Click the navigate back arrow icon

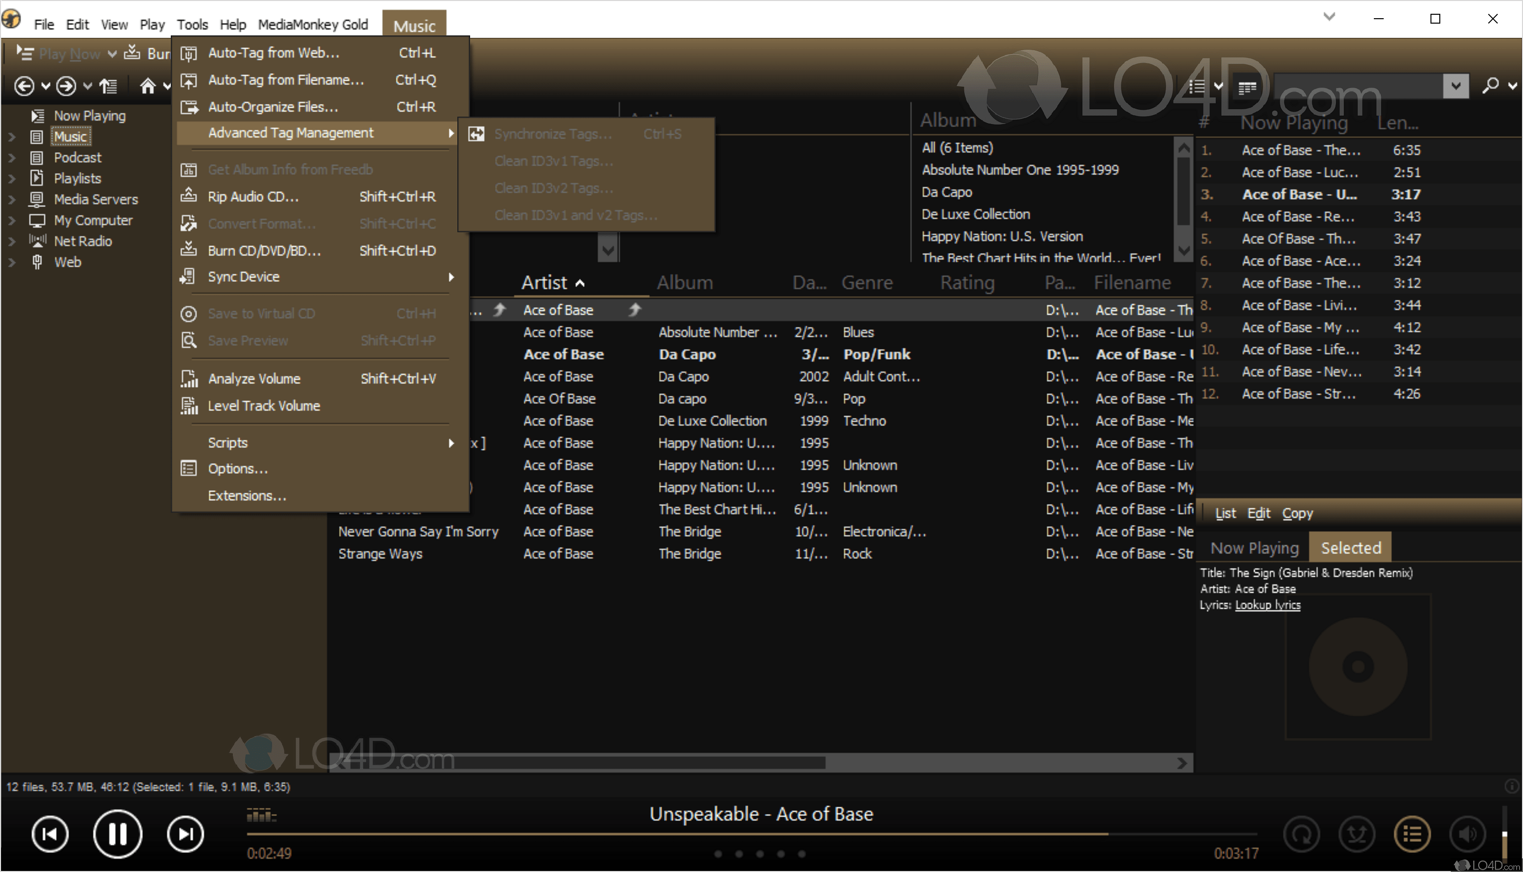[x=24, y=86]
